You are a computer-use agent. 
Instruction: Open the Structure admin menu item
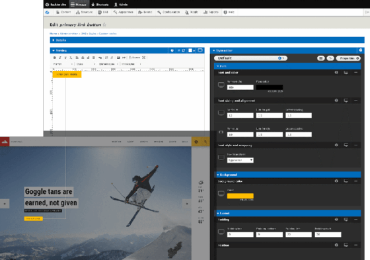click(85, 13)
